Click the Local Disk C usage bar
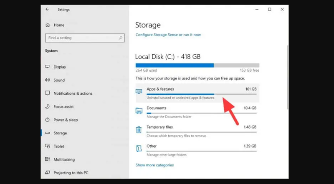The image size is (334, 184). point(197,66)
